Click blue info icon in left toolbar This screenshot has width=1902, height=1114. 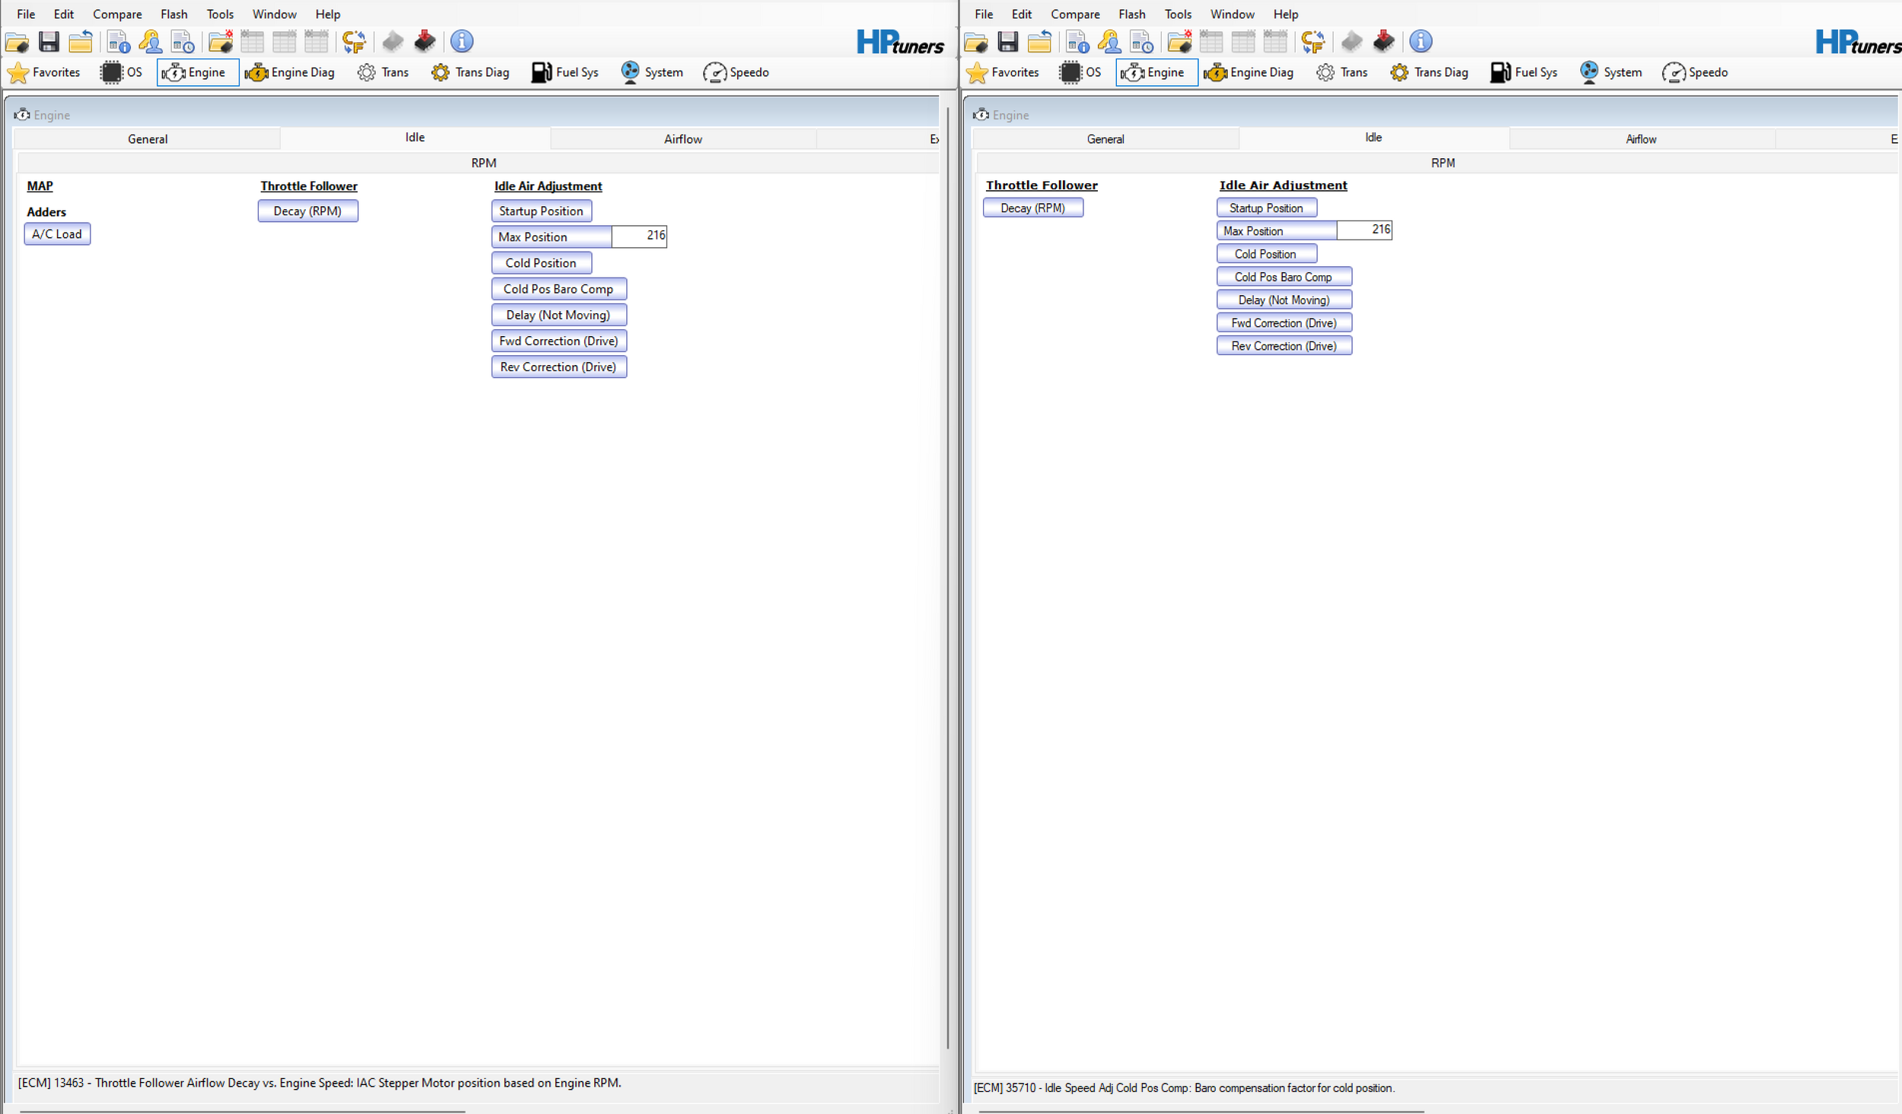click(x=462, y=42)
